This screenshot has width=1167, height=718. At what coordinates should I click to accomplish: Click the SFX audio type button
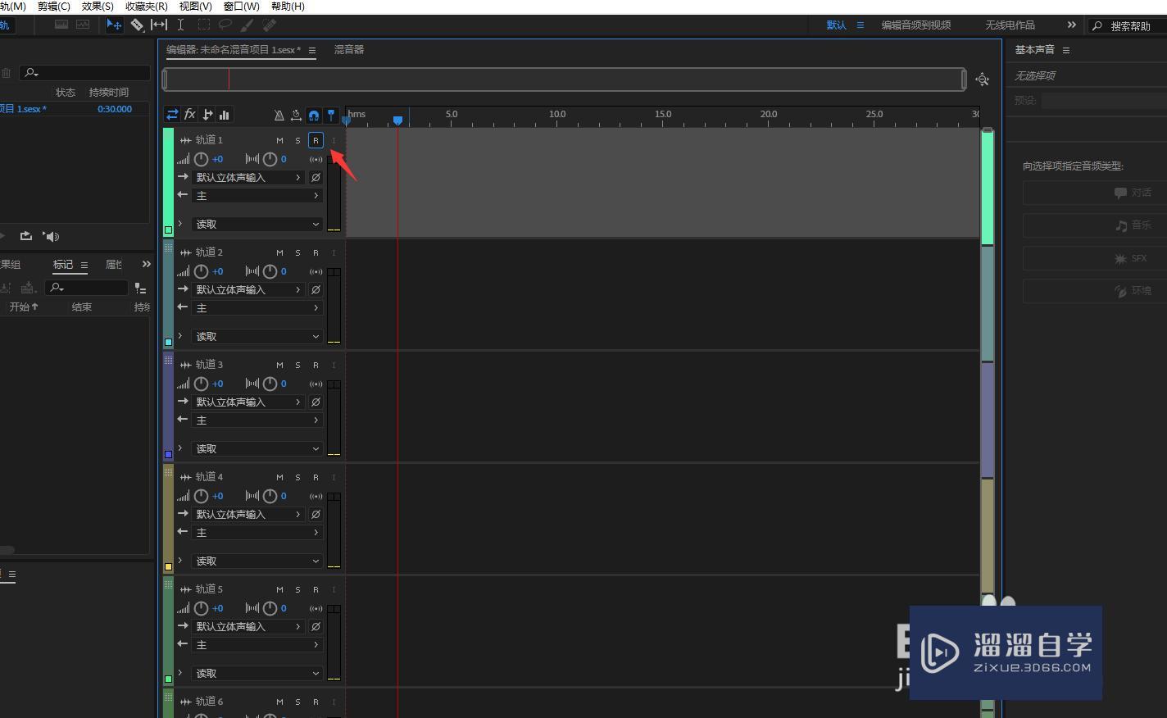pos(1093,258)
